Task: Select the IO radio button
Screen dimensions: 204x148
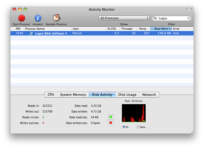Action: click(124, 127)
